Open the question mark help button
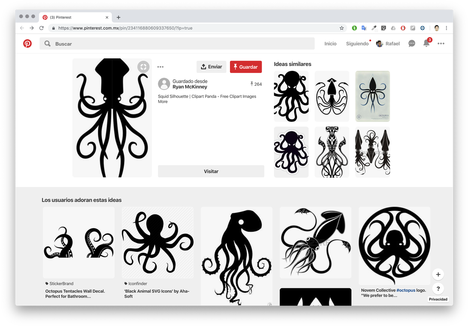 pos(438,289)
